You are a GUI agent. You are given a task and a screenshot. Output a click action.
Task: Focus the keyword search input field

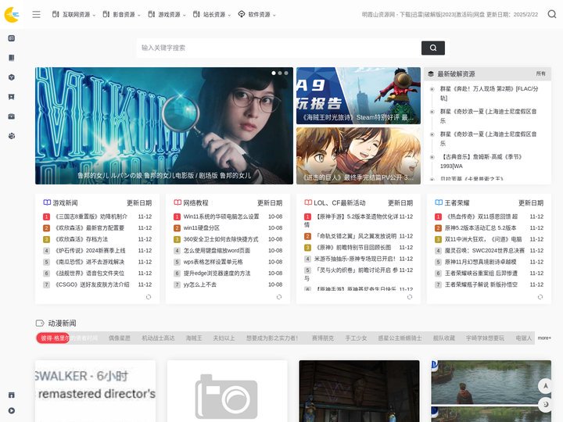pyautogui.click(x=278, y=48)
